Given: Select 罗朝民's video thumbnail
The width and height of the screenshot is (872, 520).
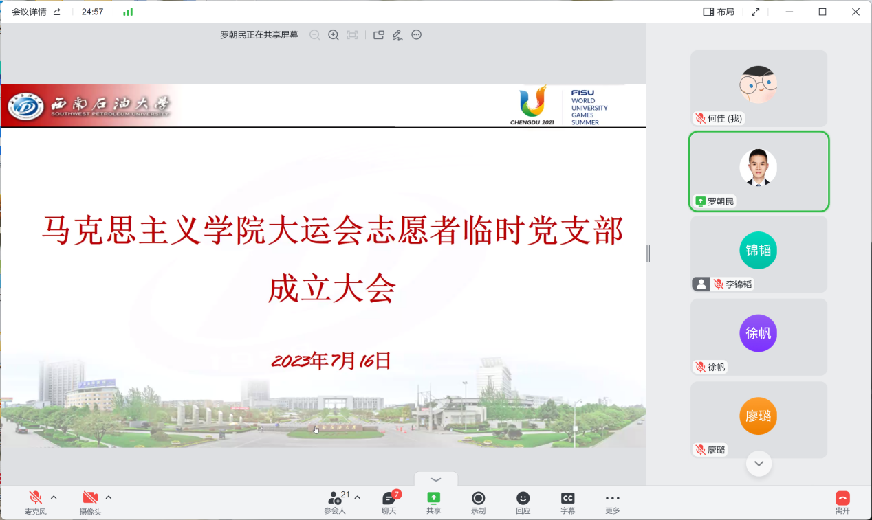Looking at the screenshot, I should pyautogui.click(x=759, y=171).
